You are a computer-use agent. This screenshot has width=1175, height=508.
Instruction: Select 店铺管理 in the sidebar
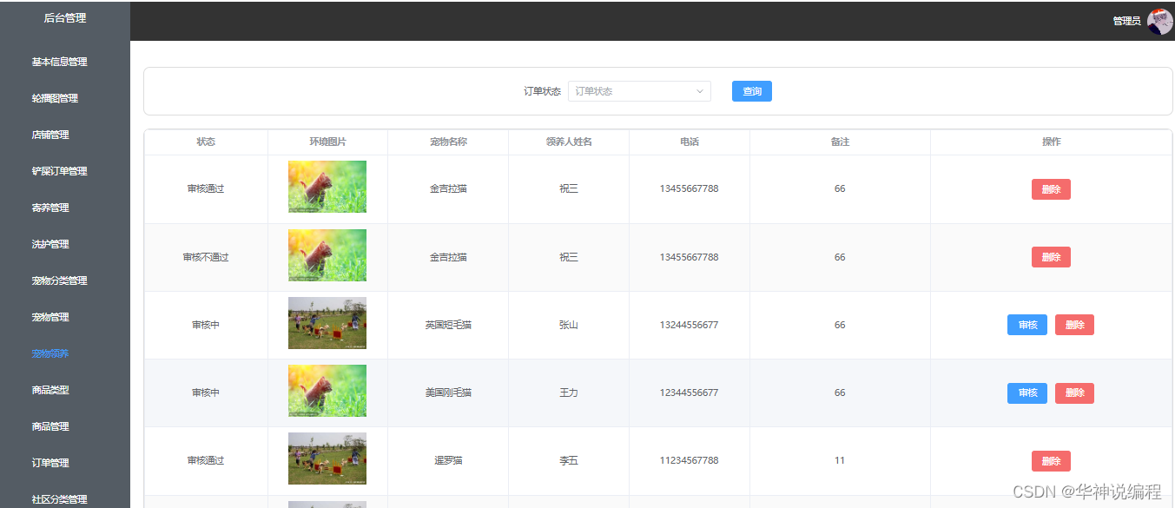pos(50,135)
